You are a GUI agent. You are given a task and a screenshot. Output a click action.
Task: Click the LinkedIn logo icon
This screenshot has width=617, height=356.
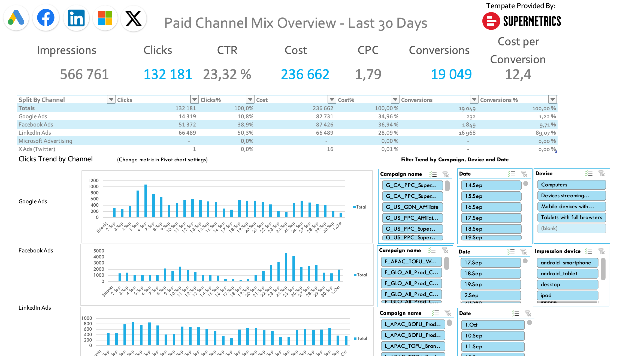(76, 18)
